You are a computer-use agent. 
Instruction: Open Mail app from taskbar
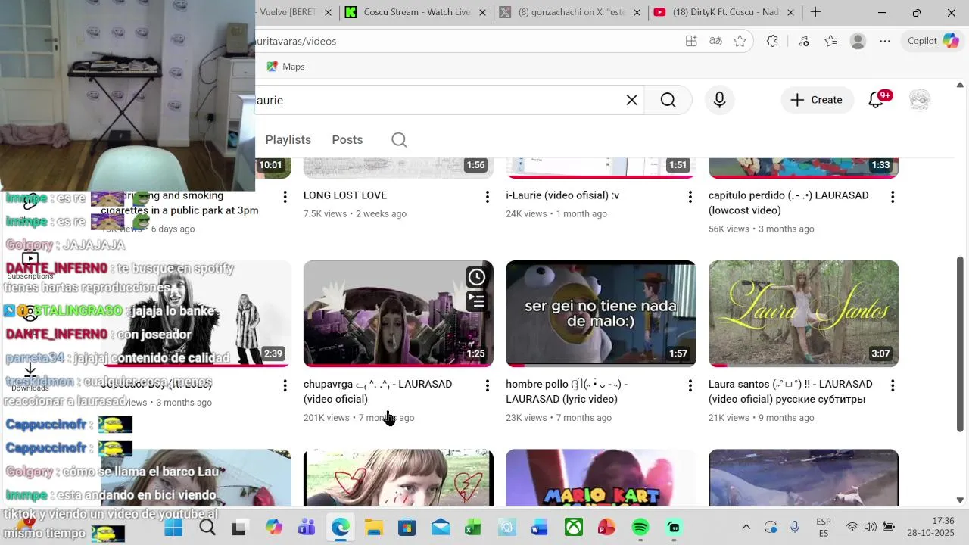tap(440, 528)
